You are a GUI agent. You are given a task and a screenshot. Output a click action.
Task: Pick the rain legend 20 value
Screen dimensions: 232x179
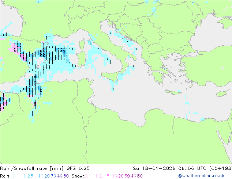coord(47,176)
